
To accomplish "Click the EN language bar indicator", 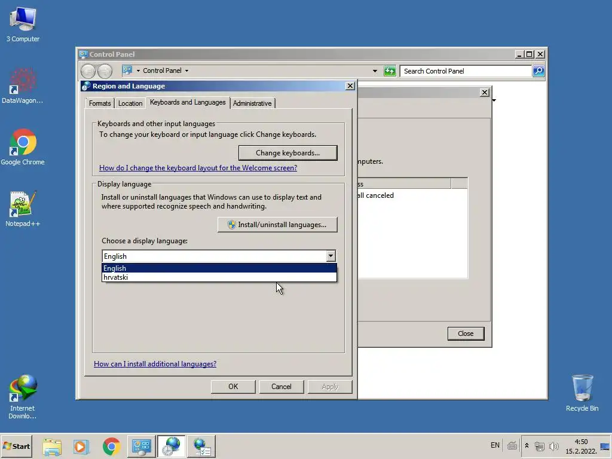I will [x=495, y=445].
